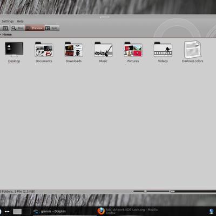Click the view mode icon left of Find
216x216 pixels.
coord(5,28)
